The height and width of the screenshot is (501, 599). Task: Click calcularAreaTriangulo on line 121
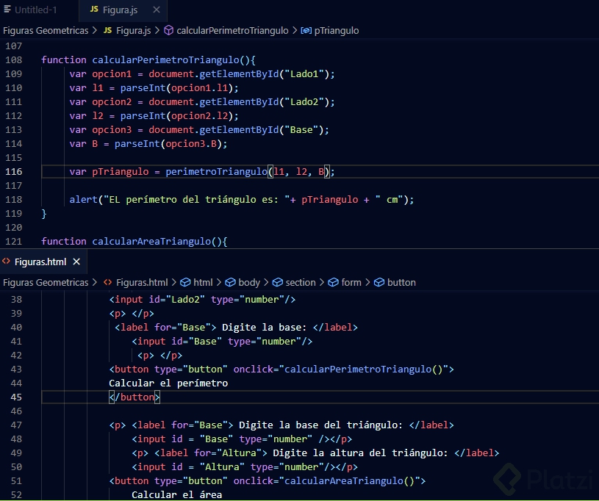(151, 242)
